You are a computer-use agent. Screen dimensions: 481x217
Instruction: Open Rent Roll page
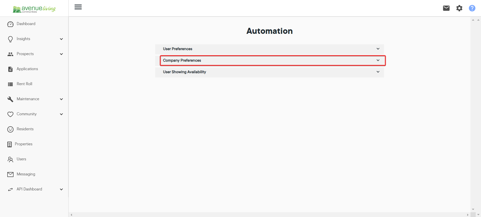point(24,84)
